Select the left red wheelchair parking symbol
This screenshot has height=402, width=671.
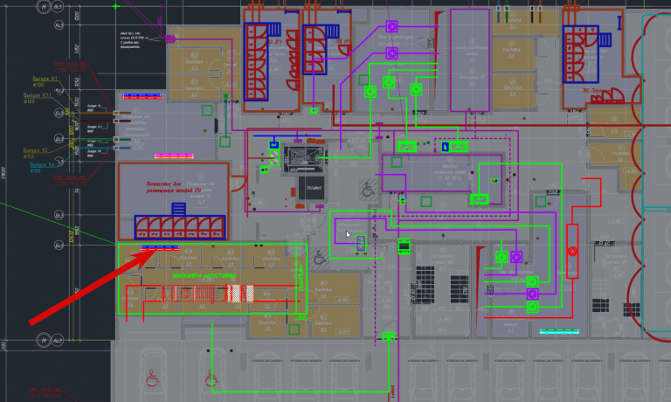click(152, 378)
